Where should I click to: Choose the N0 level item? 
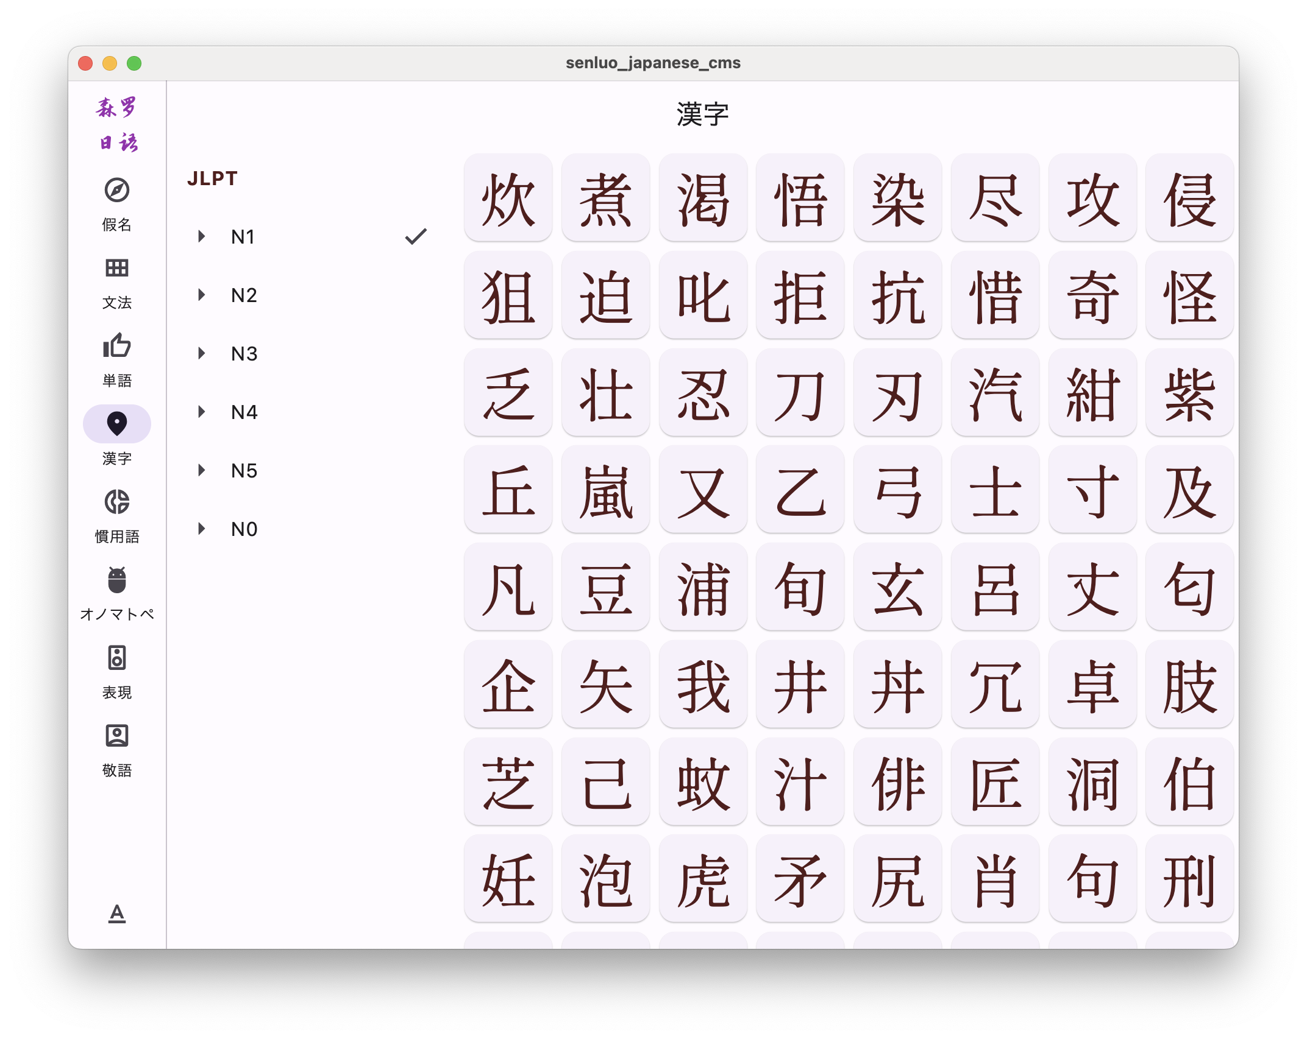[x=244, y=529]
